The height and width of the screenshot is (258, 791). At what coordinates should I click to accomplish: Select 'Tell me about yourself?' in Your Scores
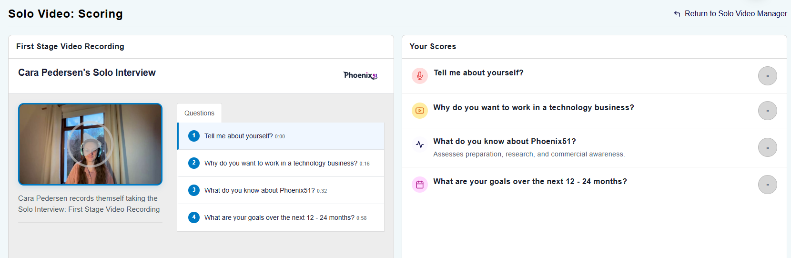pyautogui.click(x=478, y=72)
